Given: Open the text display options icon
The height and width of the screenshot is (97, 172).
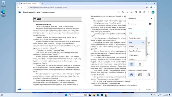Looking at the screenshot, I should (127, 12).
